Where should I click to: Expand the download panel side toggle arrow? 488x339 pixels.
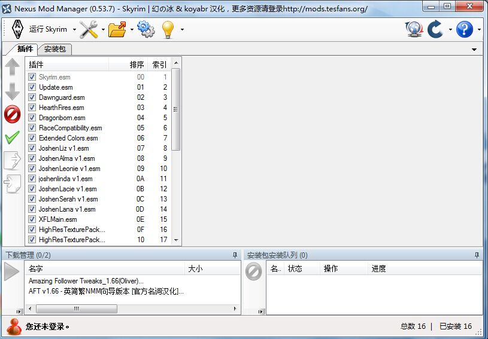coord(19,311)
